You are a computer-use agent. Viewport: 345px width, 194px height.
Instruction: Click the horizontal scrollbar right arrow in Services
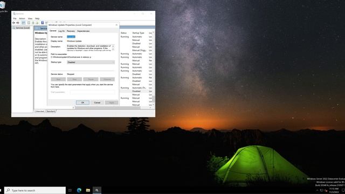[150, 108]
